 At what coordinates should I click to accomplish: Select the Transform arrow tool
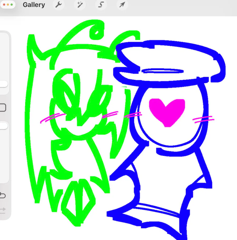click(122, 5)
